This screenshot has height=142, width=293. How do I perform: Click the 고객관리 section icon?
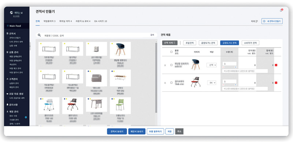[x=7, y=79]
